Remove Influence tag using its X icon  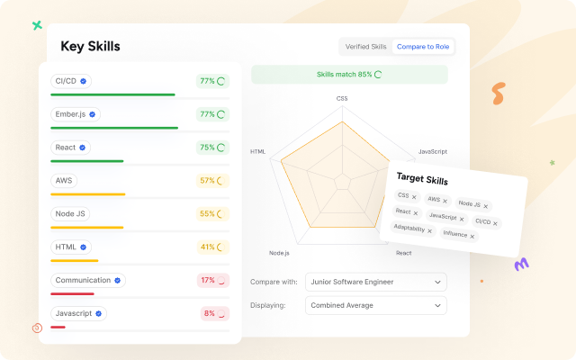tap(472, 236)
